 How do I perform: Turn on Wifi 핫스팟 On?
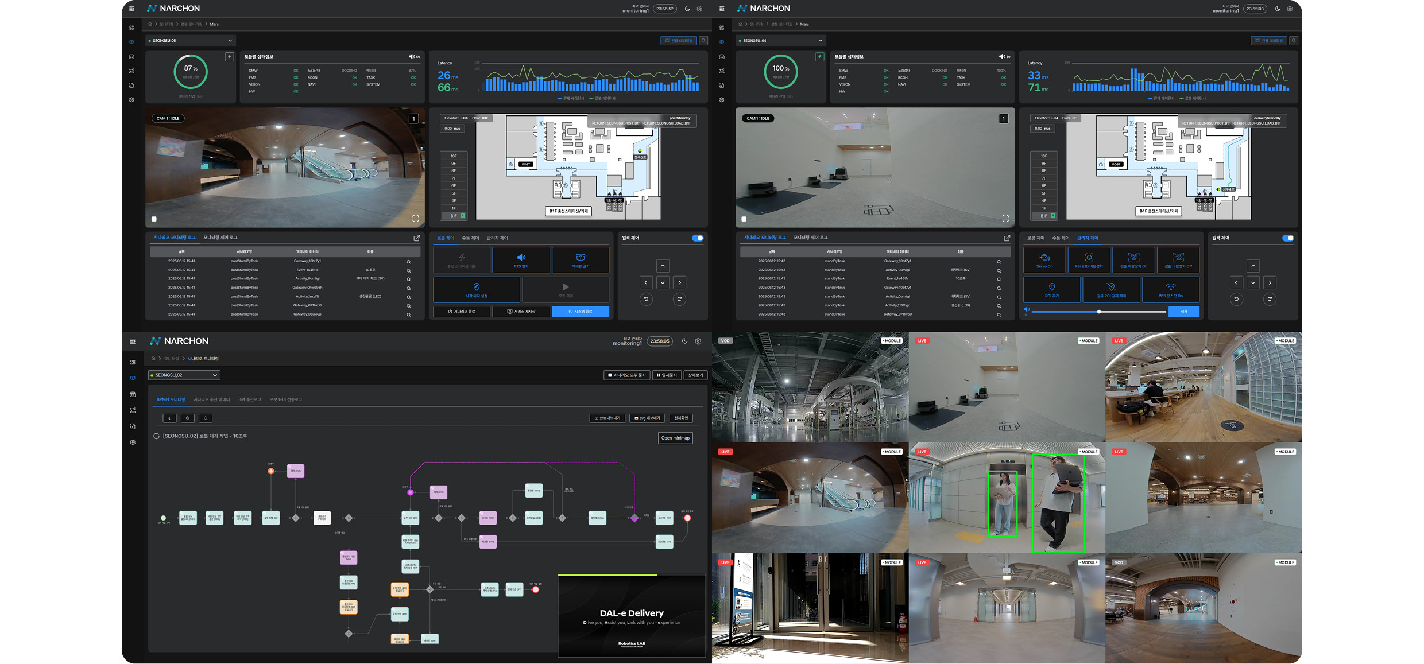click(1170, 287)
